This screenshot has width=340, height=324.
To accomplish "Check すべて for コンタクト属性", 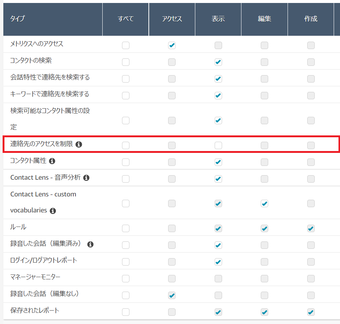I will [126, 162].
